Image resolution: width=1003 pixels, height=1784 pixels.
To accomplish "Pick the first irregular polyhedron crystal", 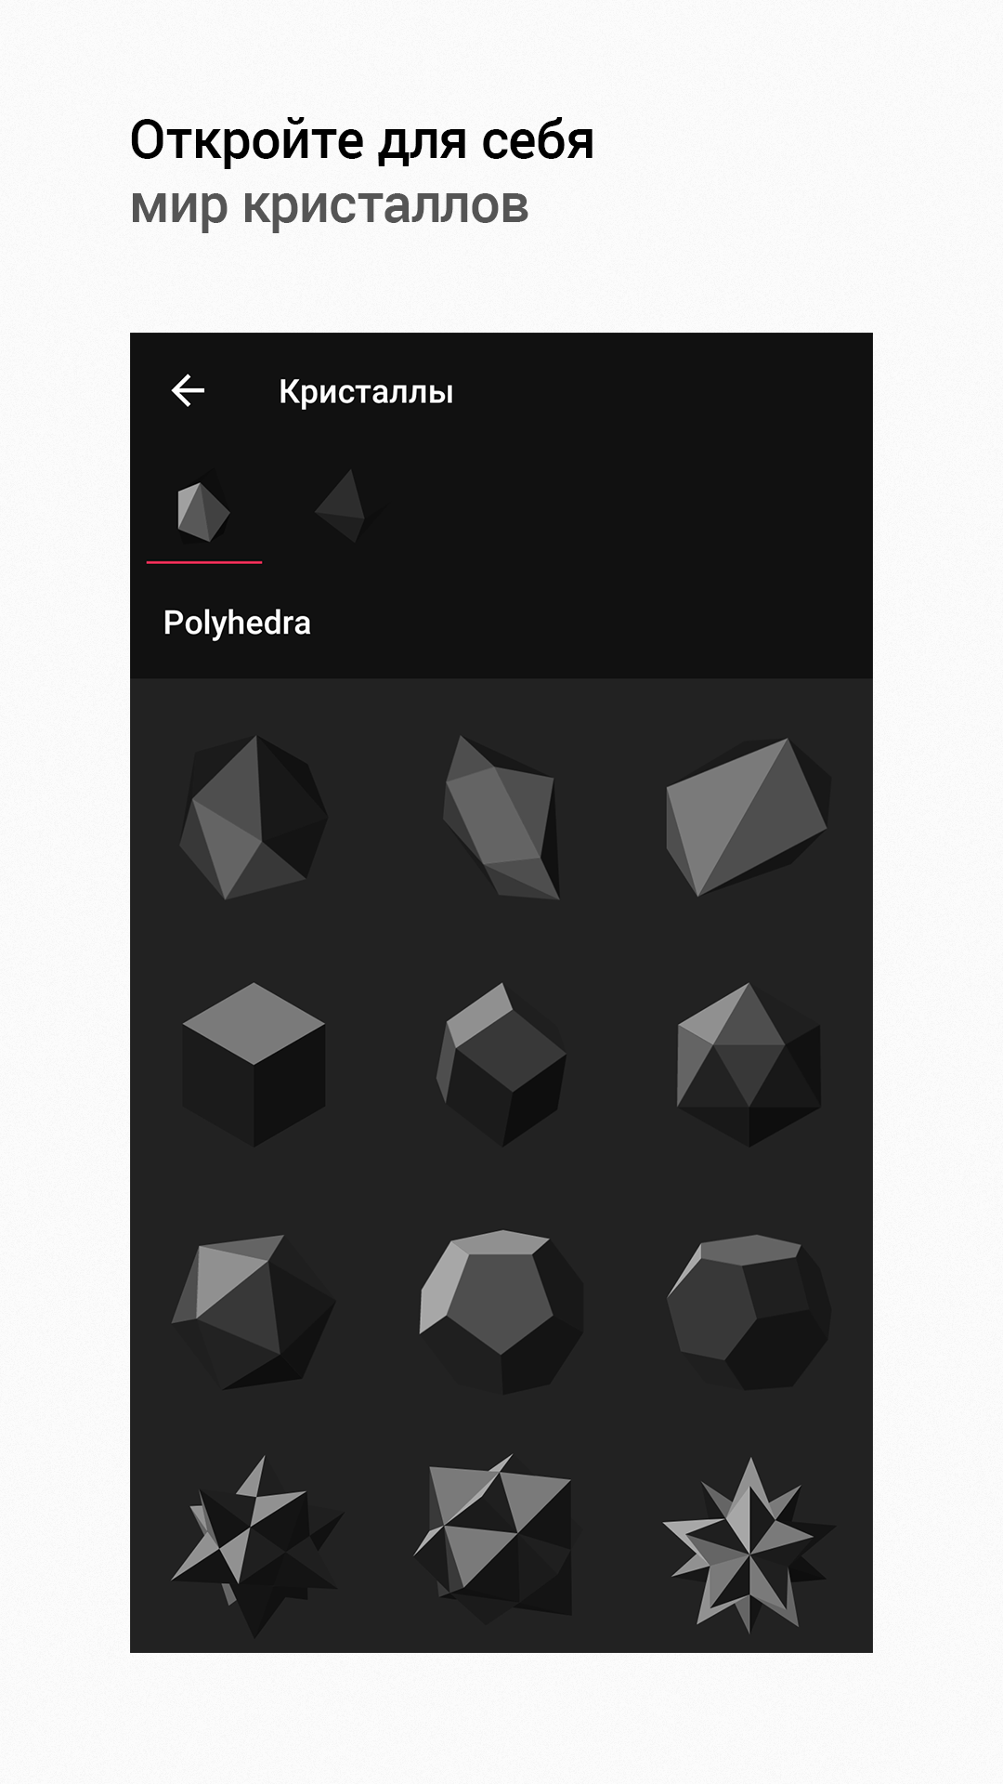I will pyautogui.click(x=254, y=817).
